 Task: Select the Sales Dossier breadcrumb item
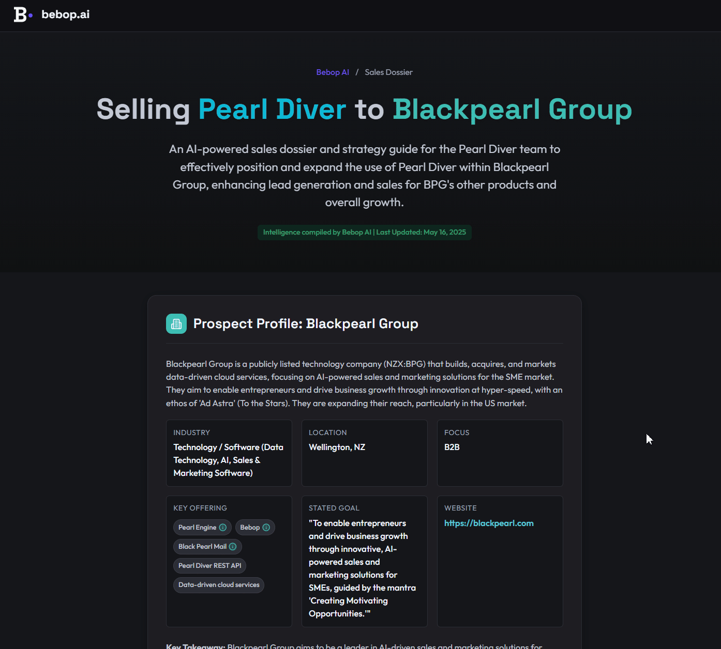[388, 72]
